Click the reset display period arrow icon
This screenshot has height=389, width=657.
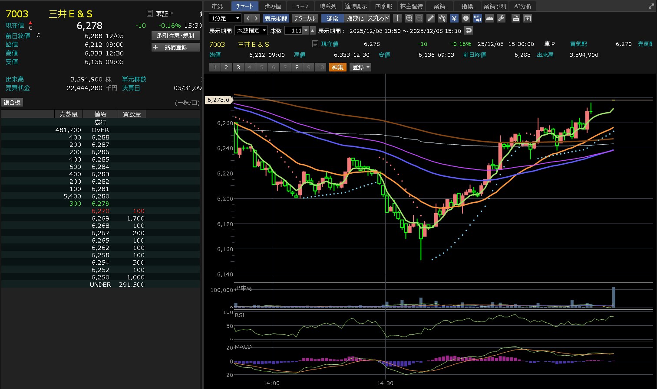coord(468,31)
